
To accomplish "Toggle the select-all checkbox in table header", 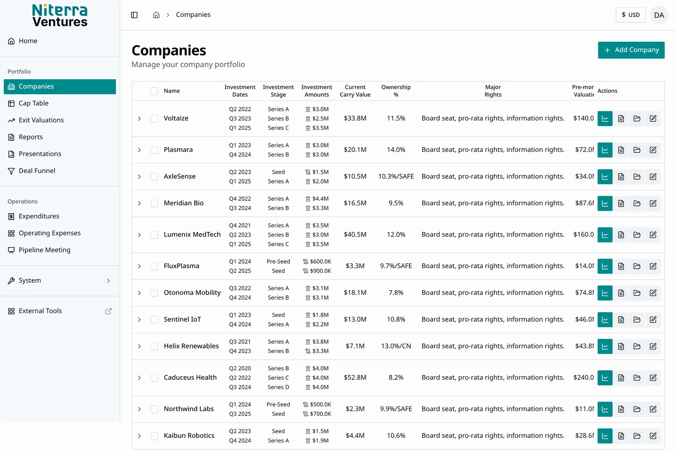I will coord(155,91).
